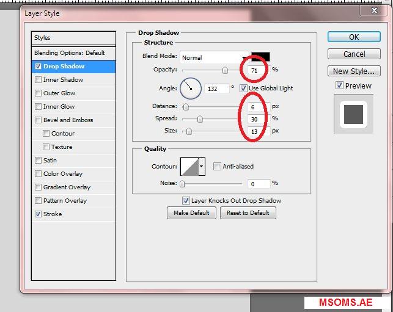Open the Blend Mode dropdown
Image resolution: width=393 pixels, height=312 pixels.
click(213, 57)
